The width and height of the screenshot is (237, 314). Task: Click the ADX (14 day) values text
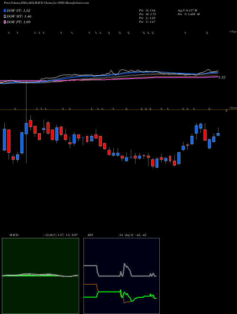(x=132, y=235)
